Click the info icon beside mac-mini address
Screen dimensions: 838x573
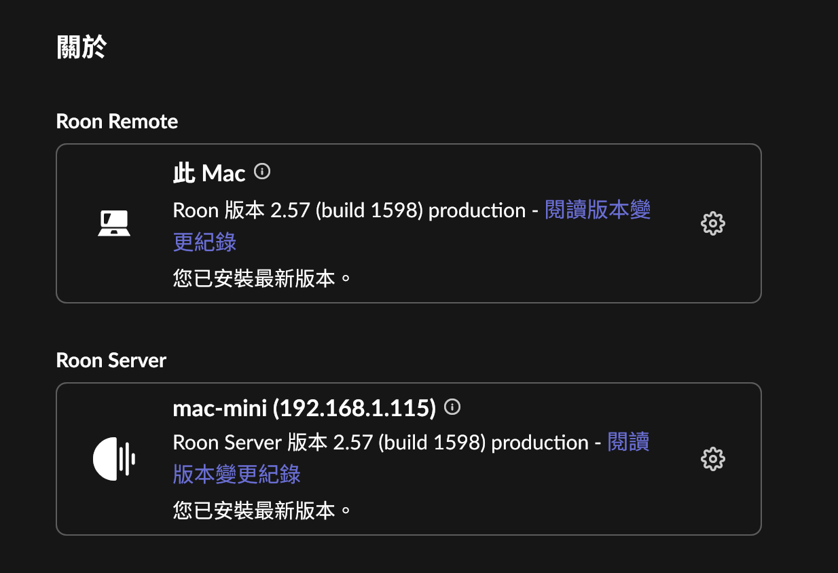point(452,407)
